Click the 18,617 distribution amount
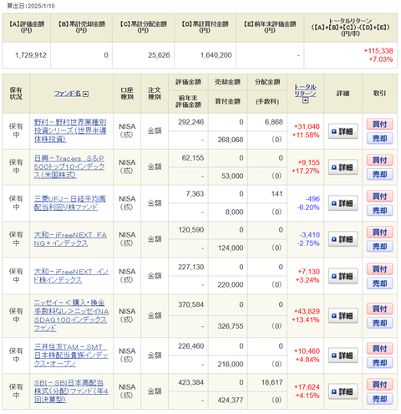Image resolution: width=401 pixels, height=414 pixels. pyautogui.click(x=272, y=382)
